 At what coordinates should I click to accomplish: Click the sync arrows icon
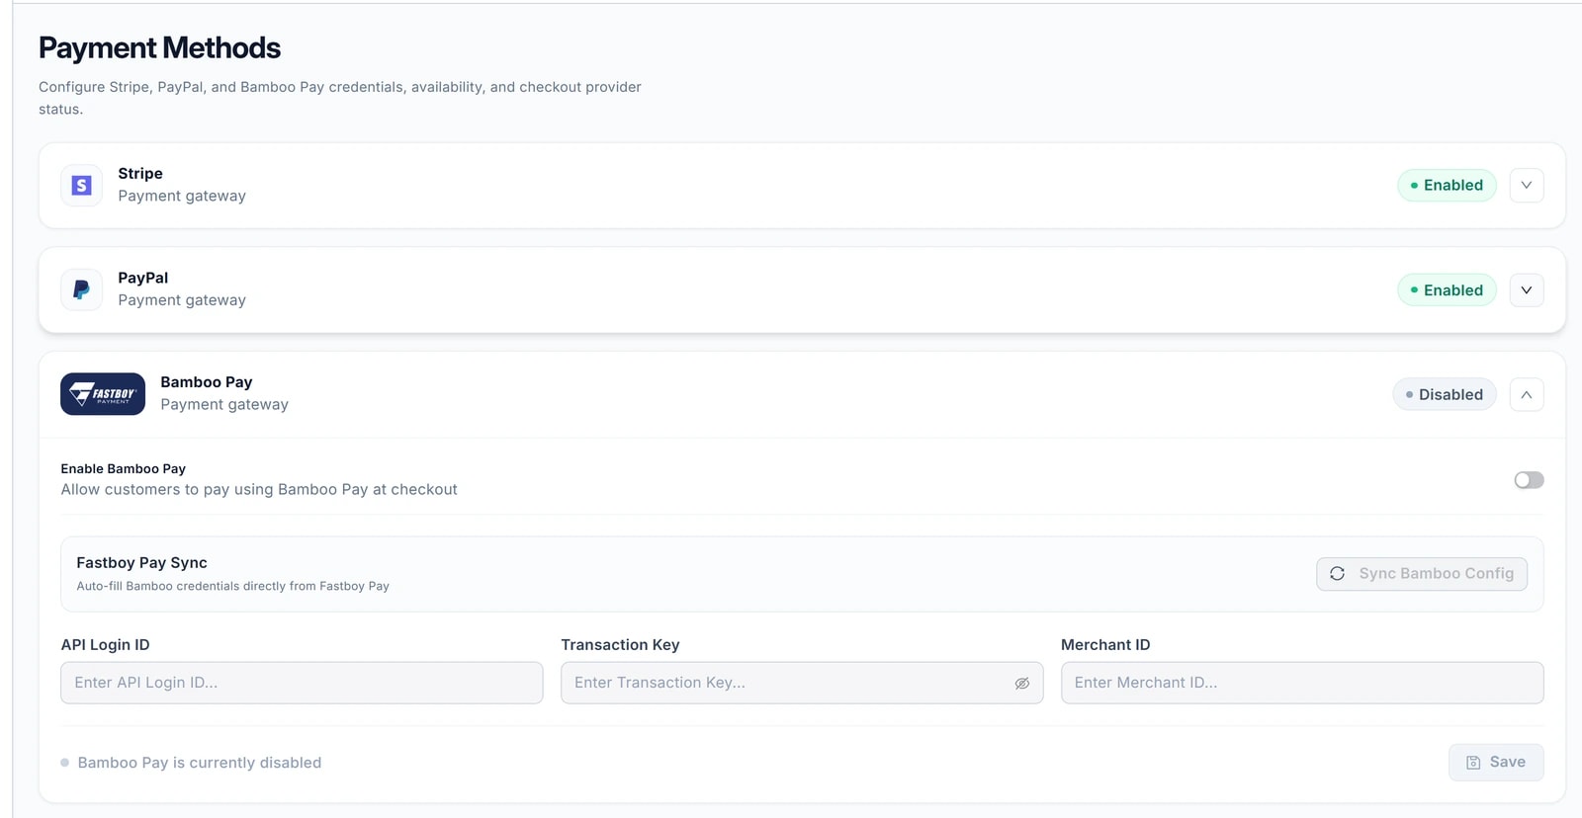1337,574
